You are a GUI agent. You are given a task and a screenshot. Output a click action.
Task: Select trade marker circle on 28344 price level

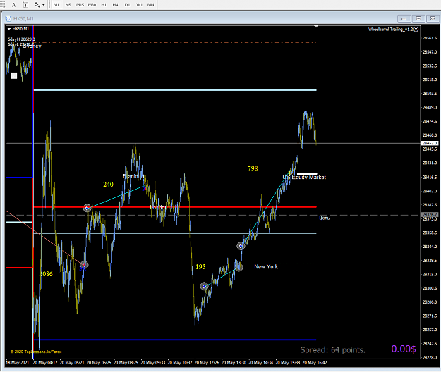pos(241,246)
